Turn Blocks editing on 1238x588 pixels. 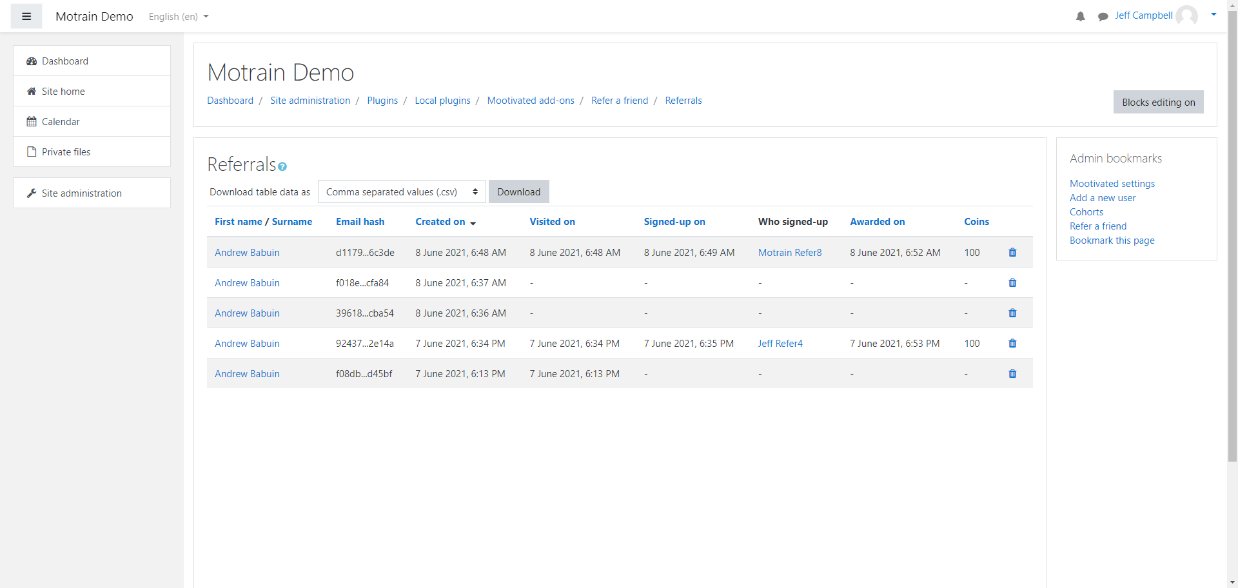(x=1159, y=103)
